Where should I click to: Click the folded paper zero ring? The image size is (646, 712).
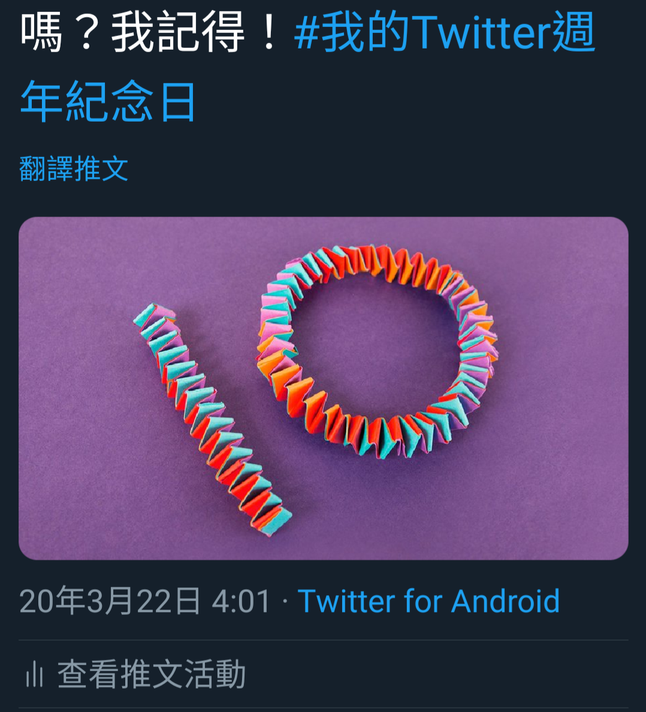(377, 352)
